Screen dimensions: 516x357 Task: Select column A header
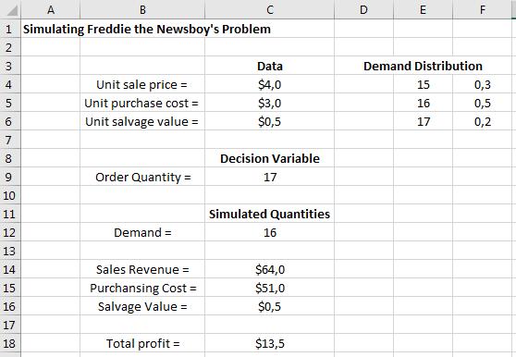50,10
